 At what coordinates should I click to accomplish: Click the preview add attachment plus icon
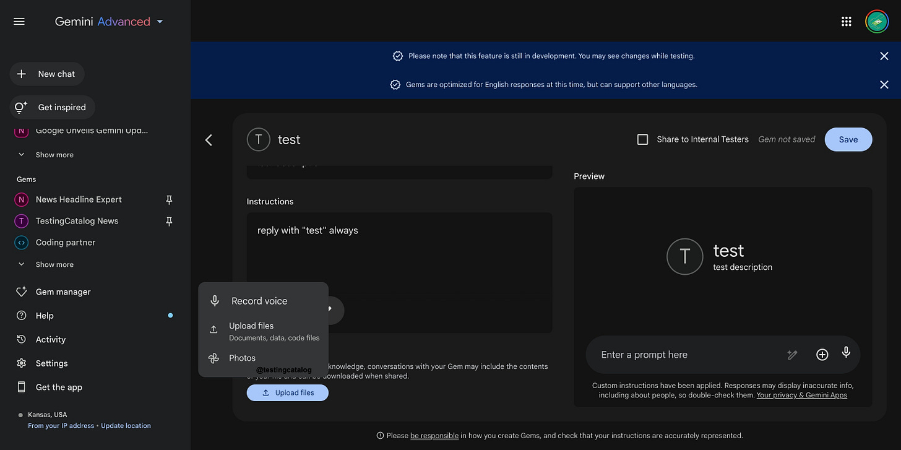click(x=822, y=355)
